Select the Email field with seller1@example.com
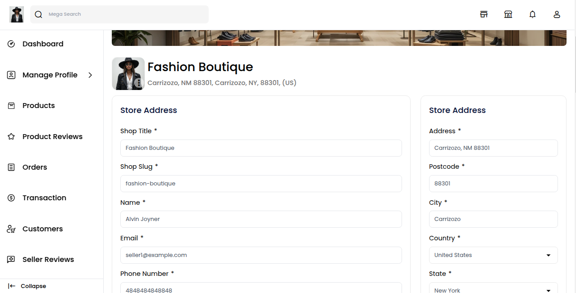 tap(261, 255)
